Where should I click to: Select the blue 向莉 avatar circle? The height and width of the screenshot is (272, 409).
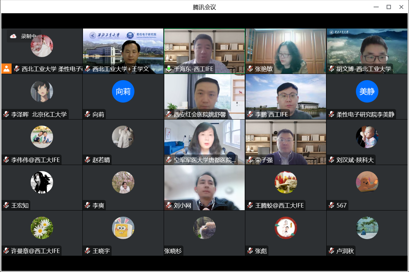click(123, 91)
